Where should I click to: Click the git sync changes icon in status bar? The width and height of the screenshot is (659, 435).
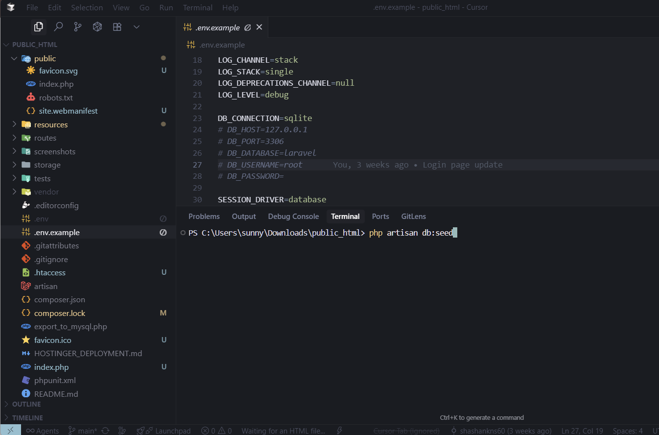105,431
